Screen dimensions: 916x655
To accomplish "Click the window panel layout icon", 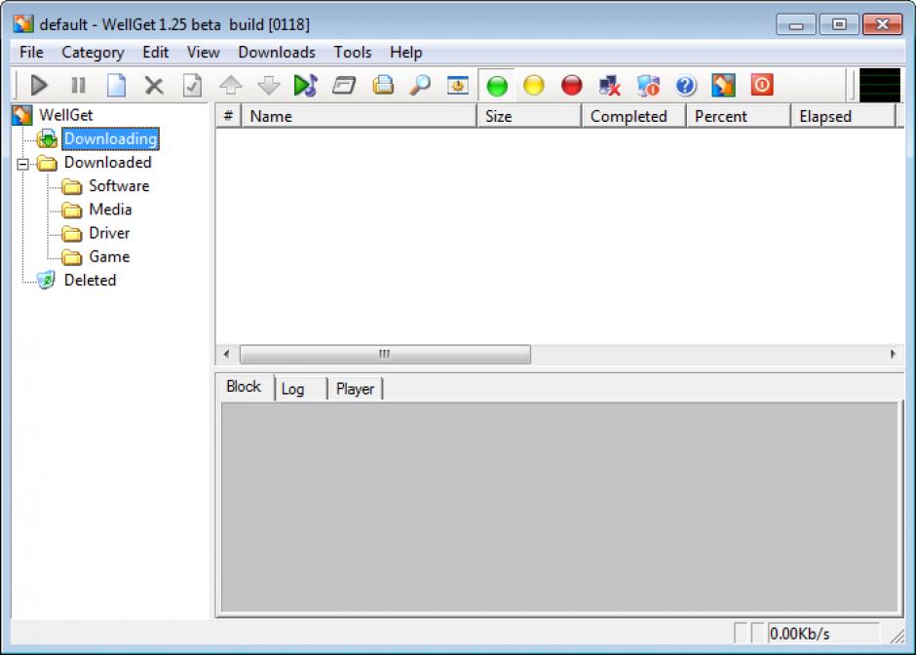I will [344, 86].
